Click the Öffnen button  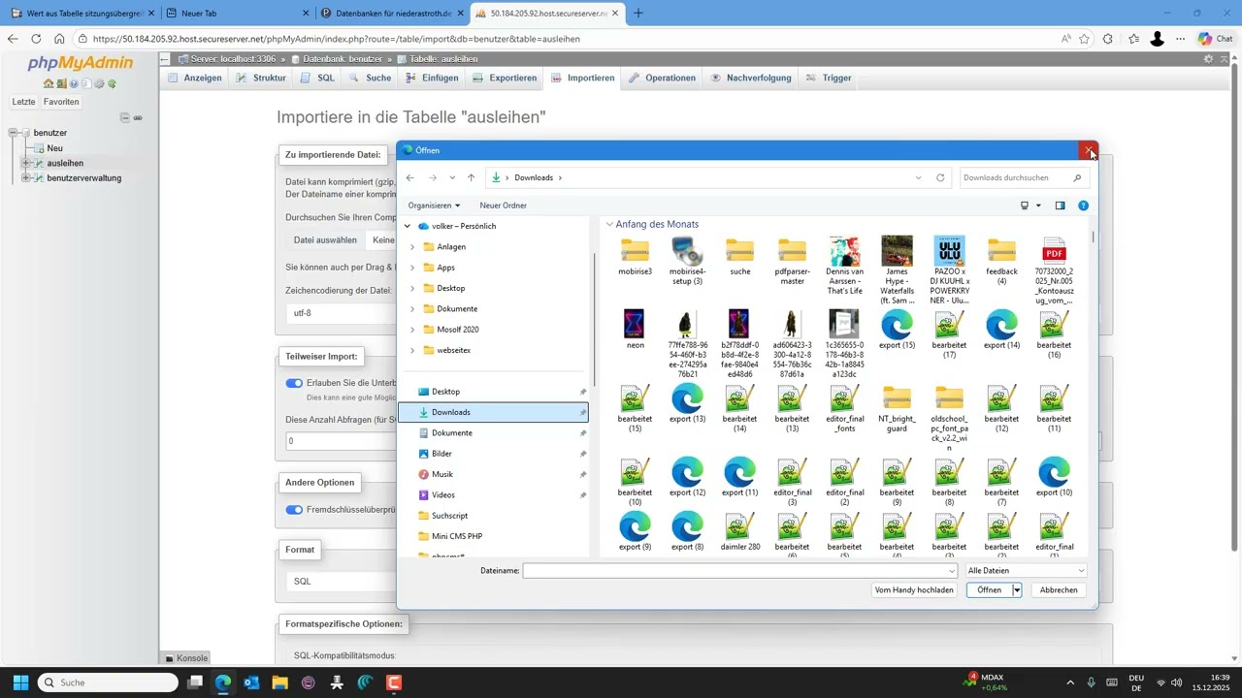tap(989, 589)
